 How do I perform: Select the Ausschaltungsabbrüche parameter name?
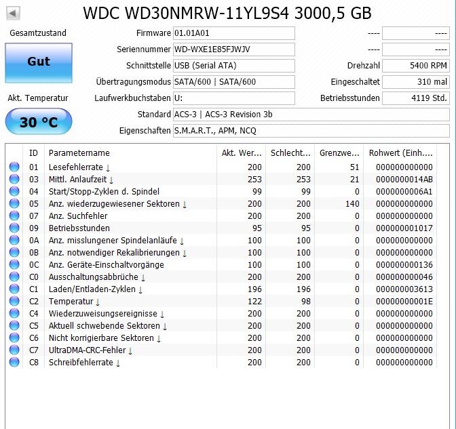pyautogui.click(x=94, y=277)
